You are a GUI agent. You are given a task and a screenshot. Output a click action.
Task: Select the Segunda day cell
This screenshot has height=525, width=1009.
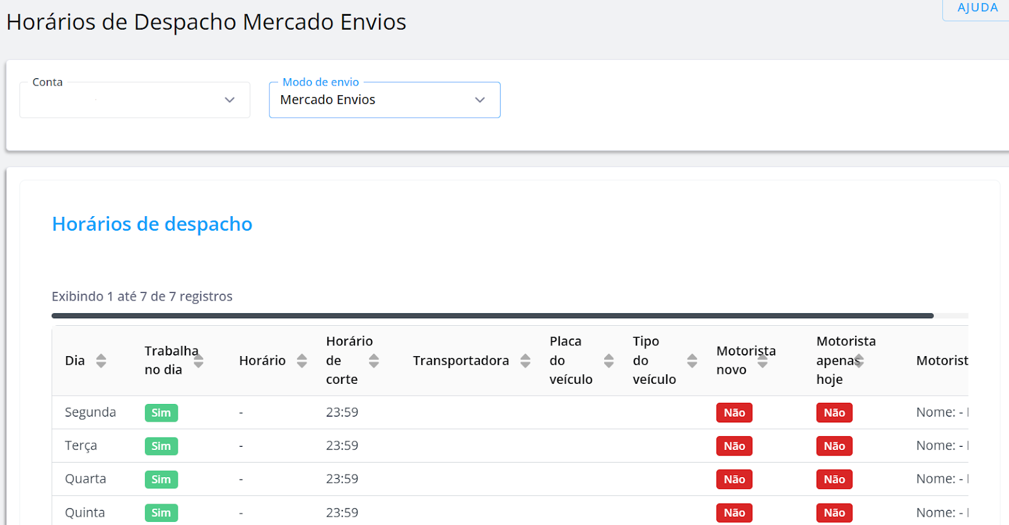point(90,412)
